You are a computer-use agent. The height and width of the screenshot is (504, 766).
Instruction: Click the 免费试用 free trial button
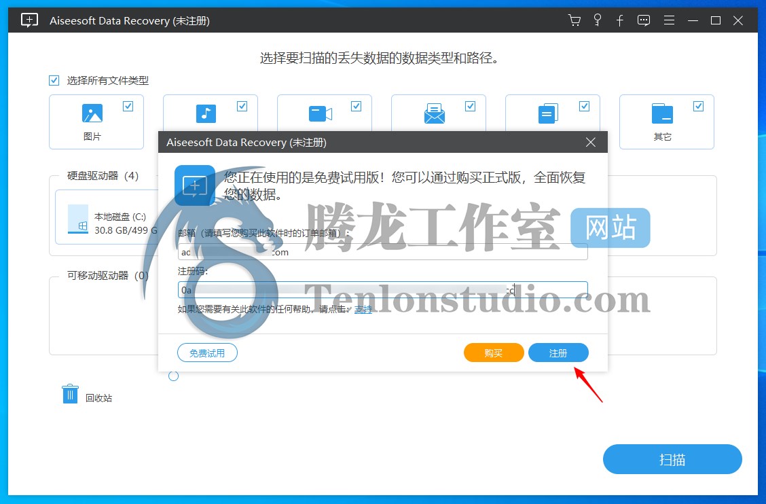click(207, 353)
